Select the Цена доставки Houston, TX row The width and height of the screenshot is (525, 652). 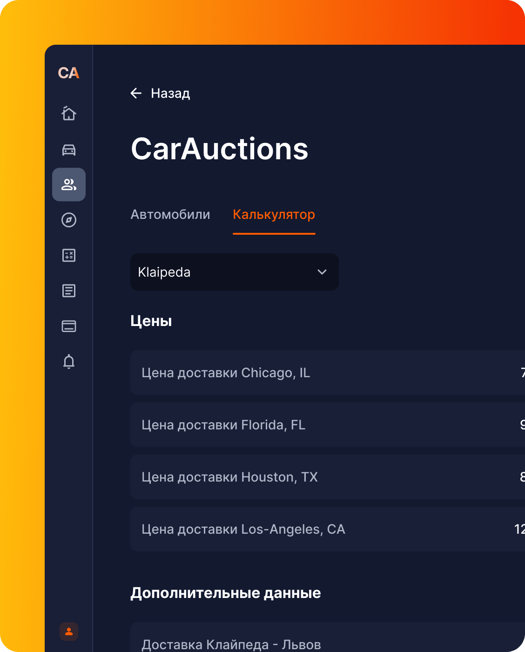328,477
